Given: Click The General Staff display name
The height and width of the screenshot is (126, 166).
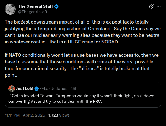Looking at the screenshot, I should [35, 6].
